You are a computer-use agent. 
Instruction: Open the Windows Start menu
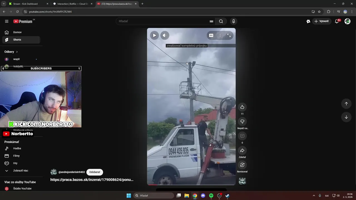(x=129, y=196)
